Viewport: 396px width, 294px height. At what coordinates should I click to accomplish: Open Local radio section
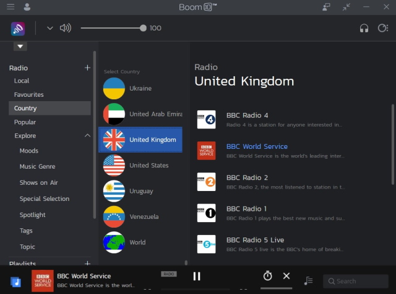pyautogui.click(x=22, y=81)
